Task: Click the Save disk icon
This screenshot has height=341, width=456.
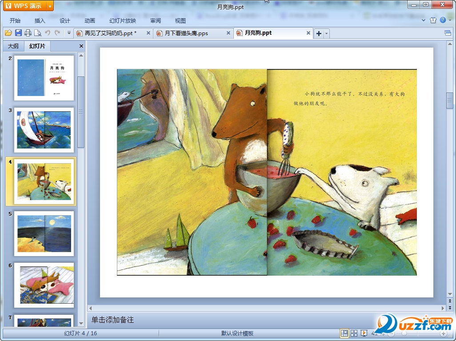Action: coord(18,33)
